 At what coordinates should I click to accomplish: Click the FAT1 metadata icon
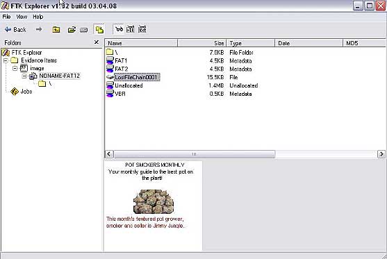(110, 60)
